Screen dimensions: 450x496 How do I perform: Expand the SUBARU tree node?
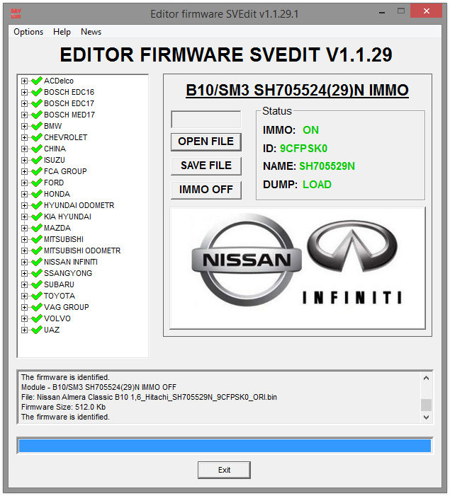pyautogui.click(x=24, y=284)
